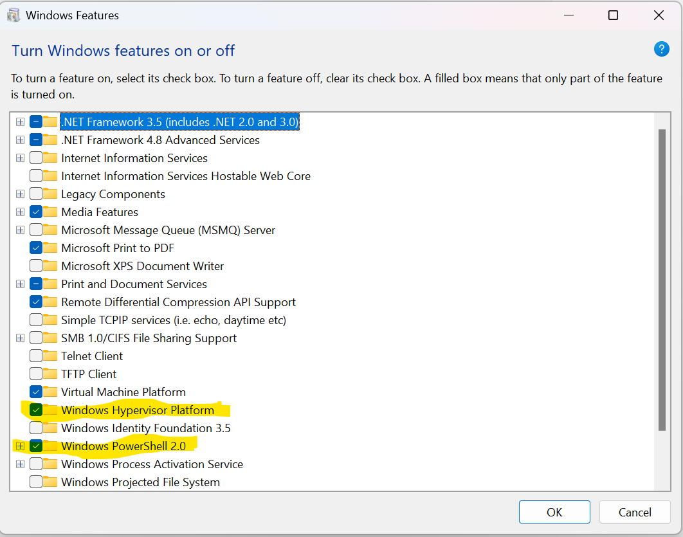Viewport: 683px width, 537px height.
Task: Enable the Legacy Components checkbox
Action: (x=36, y=194)
